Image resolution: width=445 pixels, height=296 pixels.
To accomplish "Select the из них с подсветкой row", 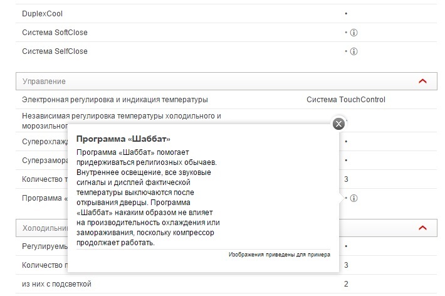I will click(x=56, y=284).
